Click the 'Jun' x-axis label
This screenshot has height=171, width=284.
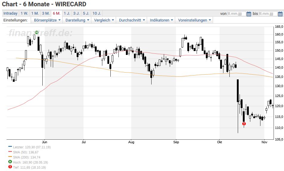point(44,142)
